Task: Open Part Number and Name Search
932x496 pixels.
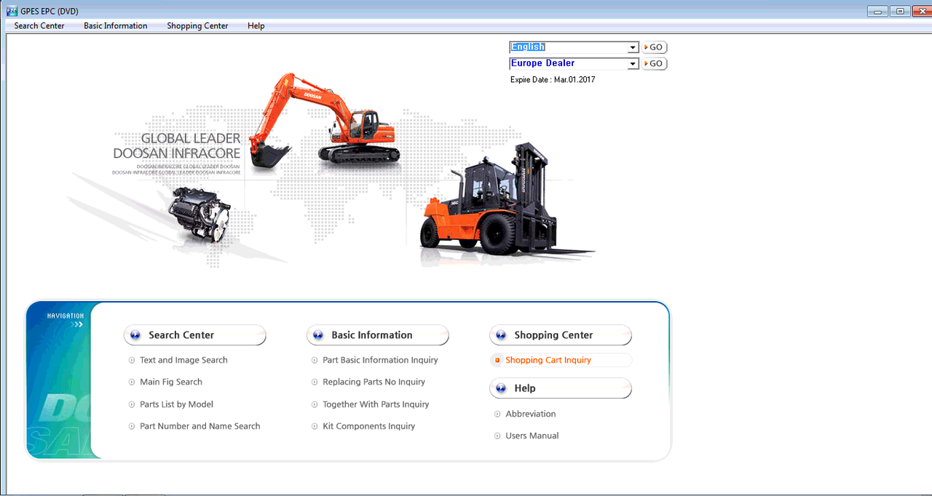Action: point(200,426)
